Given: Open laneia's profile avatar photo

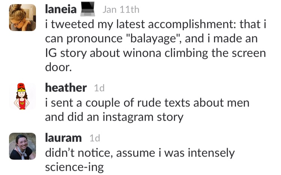Looking at the screenshot, I should pos(22,18).
